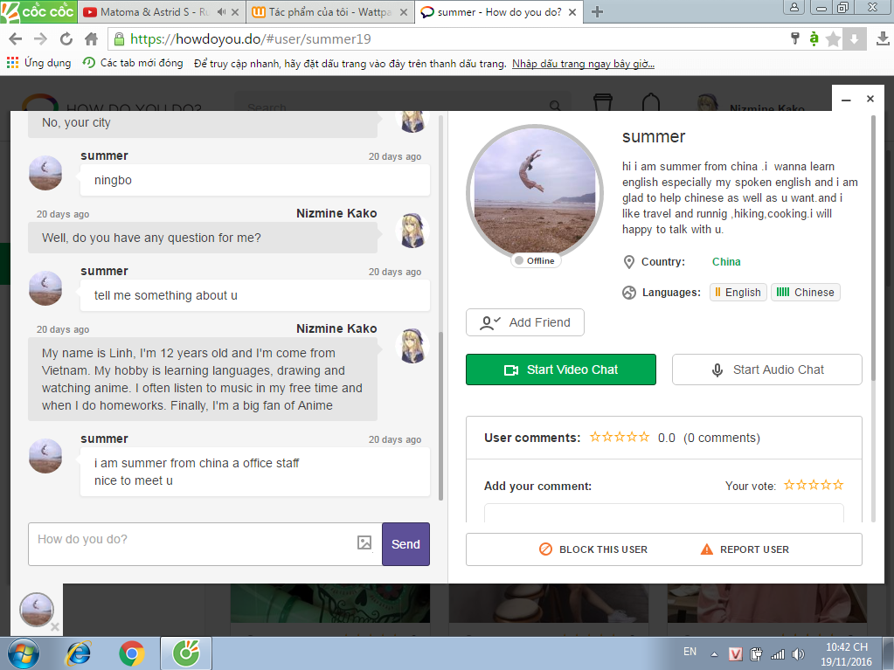Open summer's profile picture
The width and height of the screenshot is (894, 670).
click(x=535, y=192)
